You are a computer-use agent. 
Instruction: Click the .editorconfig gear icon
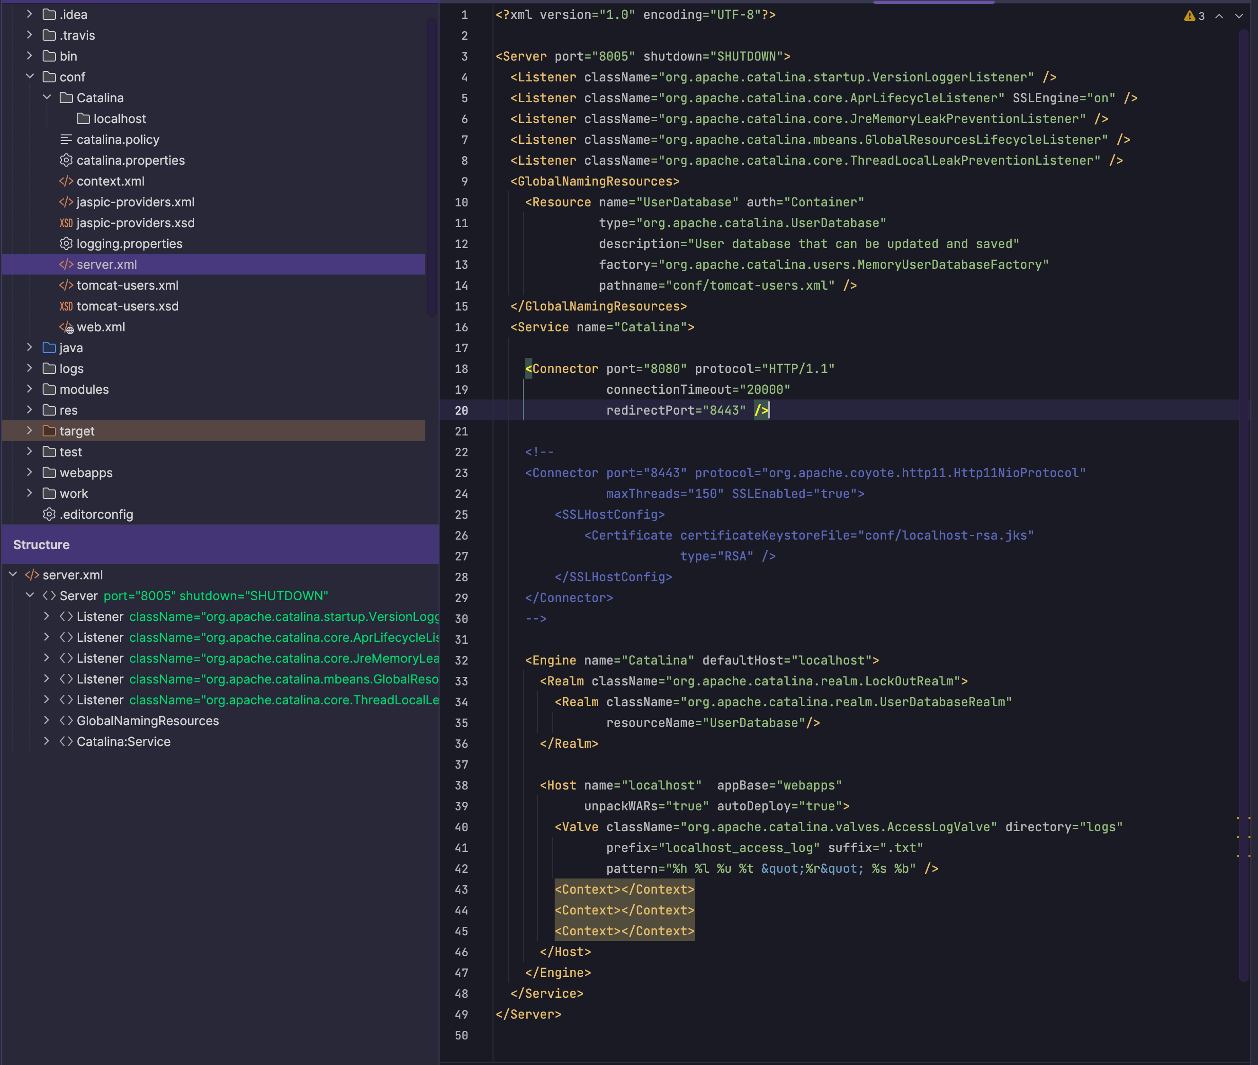49,515
